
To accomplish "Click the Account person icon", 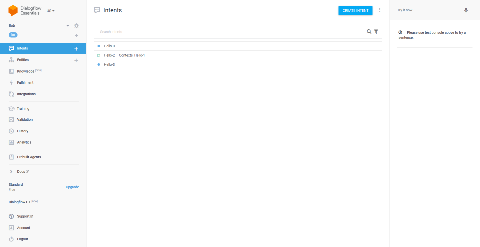I will click(11, 228).
